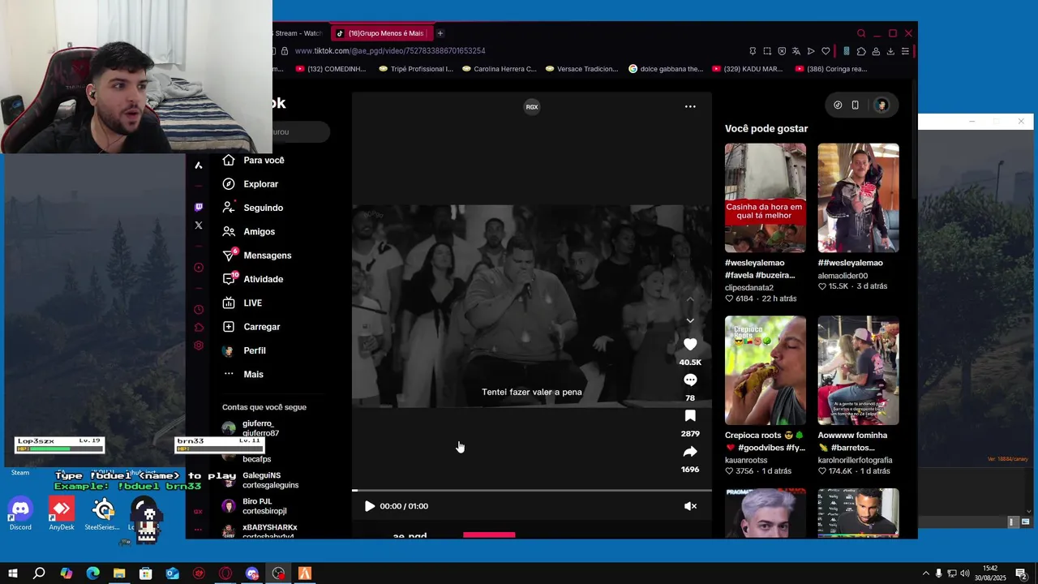The image size is (1038, 584).
Task: Open the alemaolider00 suggested video thumbnail
Action: coord(858,198)
